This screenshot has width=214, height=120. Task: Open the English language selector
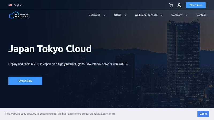[x=15, y=5]
